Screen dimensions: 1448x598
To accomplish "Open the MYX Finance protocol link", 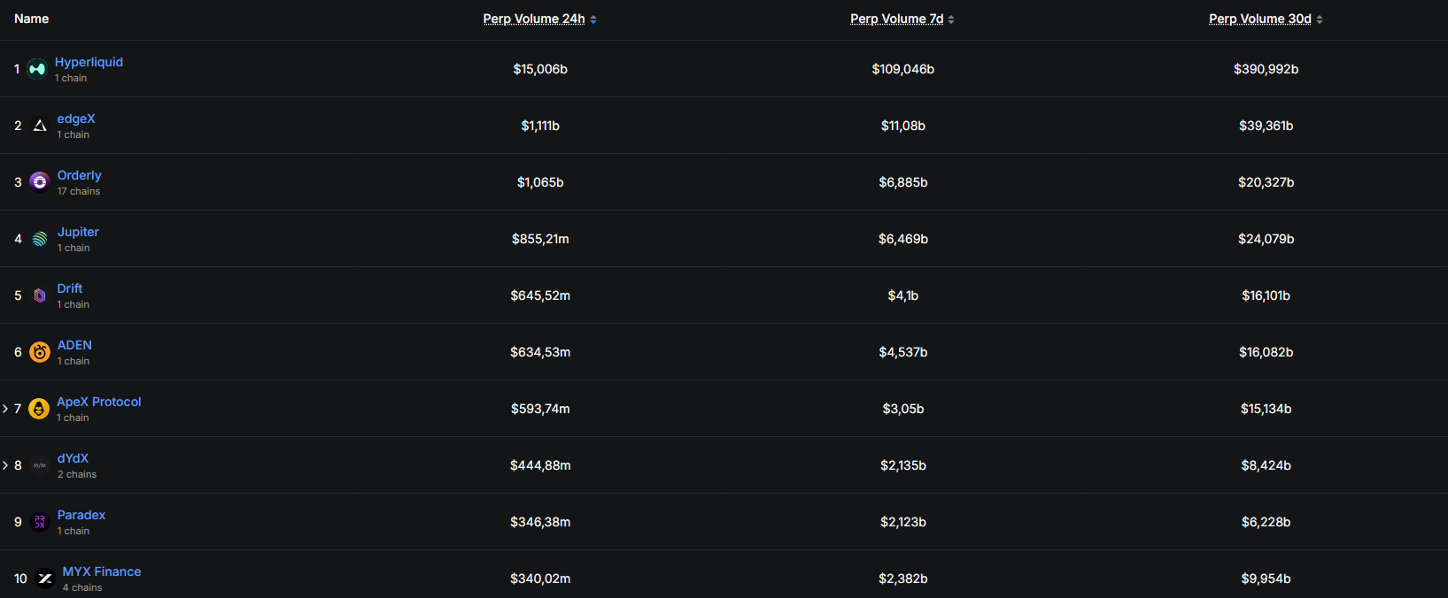I will (x=102, y=571).
